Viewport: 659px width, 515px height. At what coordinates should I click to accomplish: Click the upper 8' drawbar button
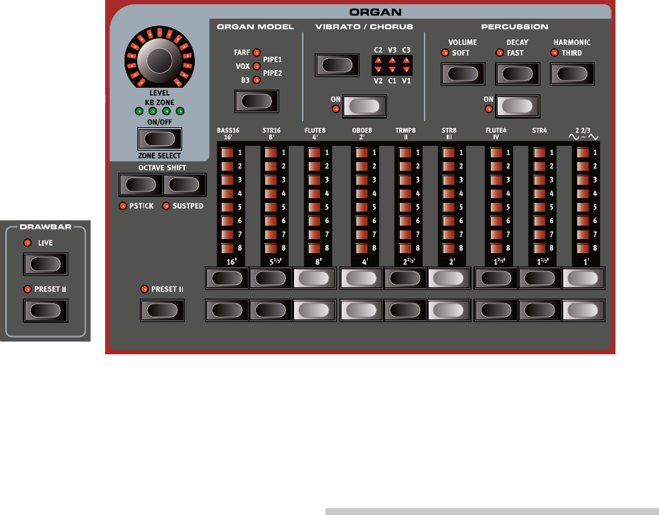tap(314, 279)
